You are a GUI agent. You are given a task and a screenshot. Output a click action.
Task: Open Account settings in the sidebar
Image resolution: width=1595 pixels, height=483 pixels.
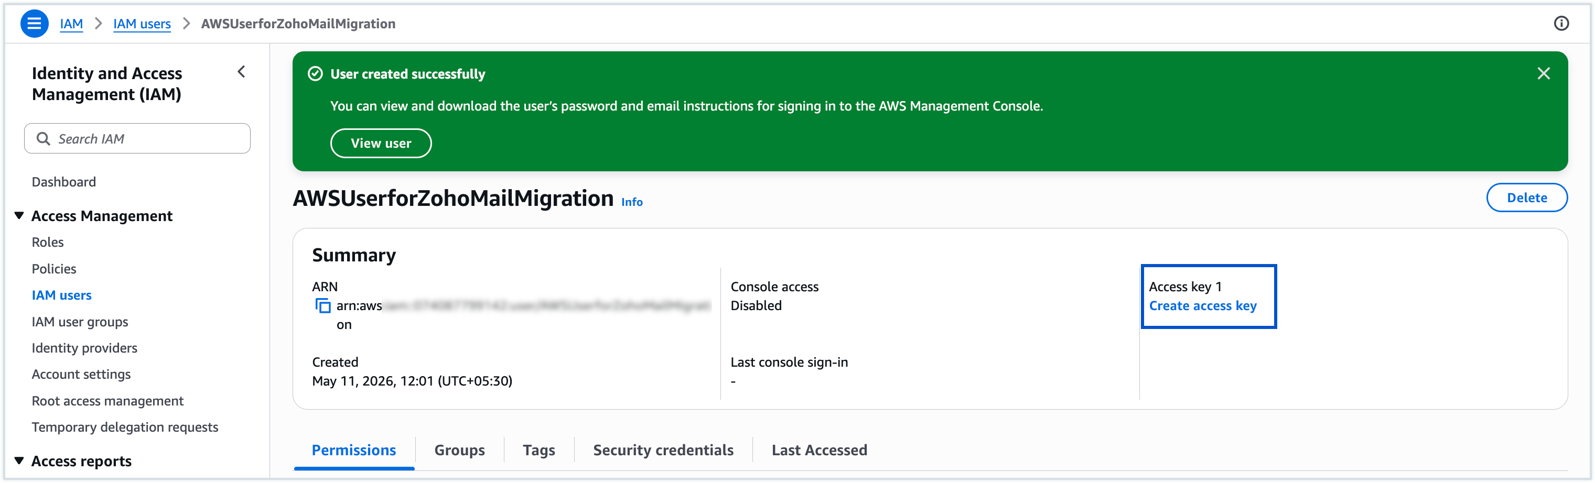(x=81, y=374)
